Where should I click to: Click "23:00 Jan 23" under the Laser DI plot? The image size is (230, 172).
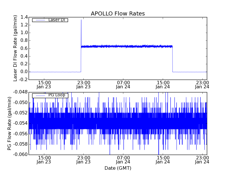click(83, 85)
